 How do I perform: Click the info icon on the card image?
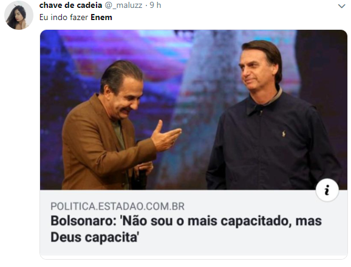click(327, 190)
